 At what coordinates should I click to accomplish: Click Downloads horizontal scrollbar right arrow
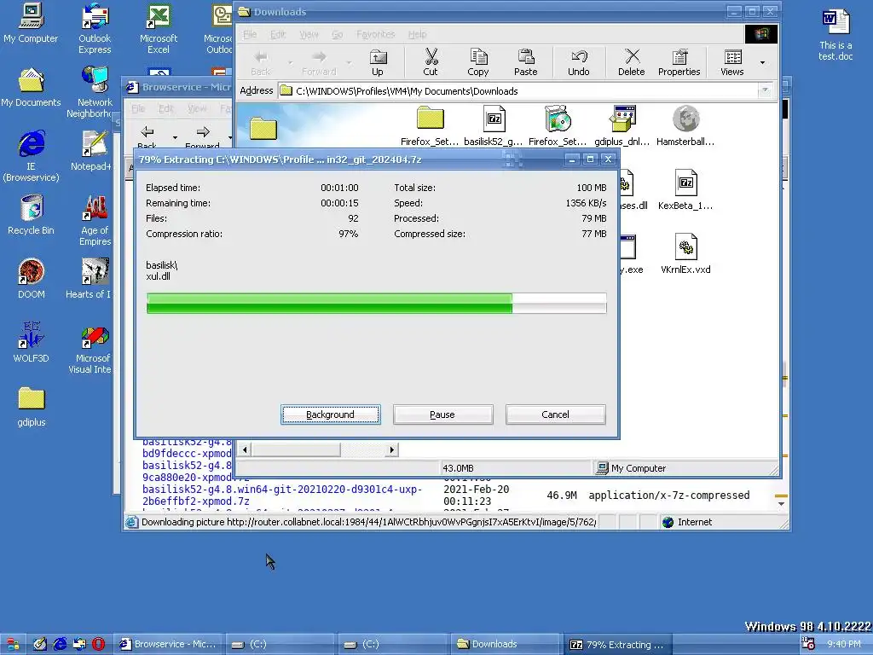pyautogui.click(x=391, y=449)
